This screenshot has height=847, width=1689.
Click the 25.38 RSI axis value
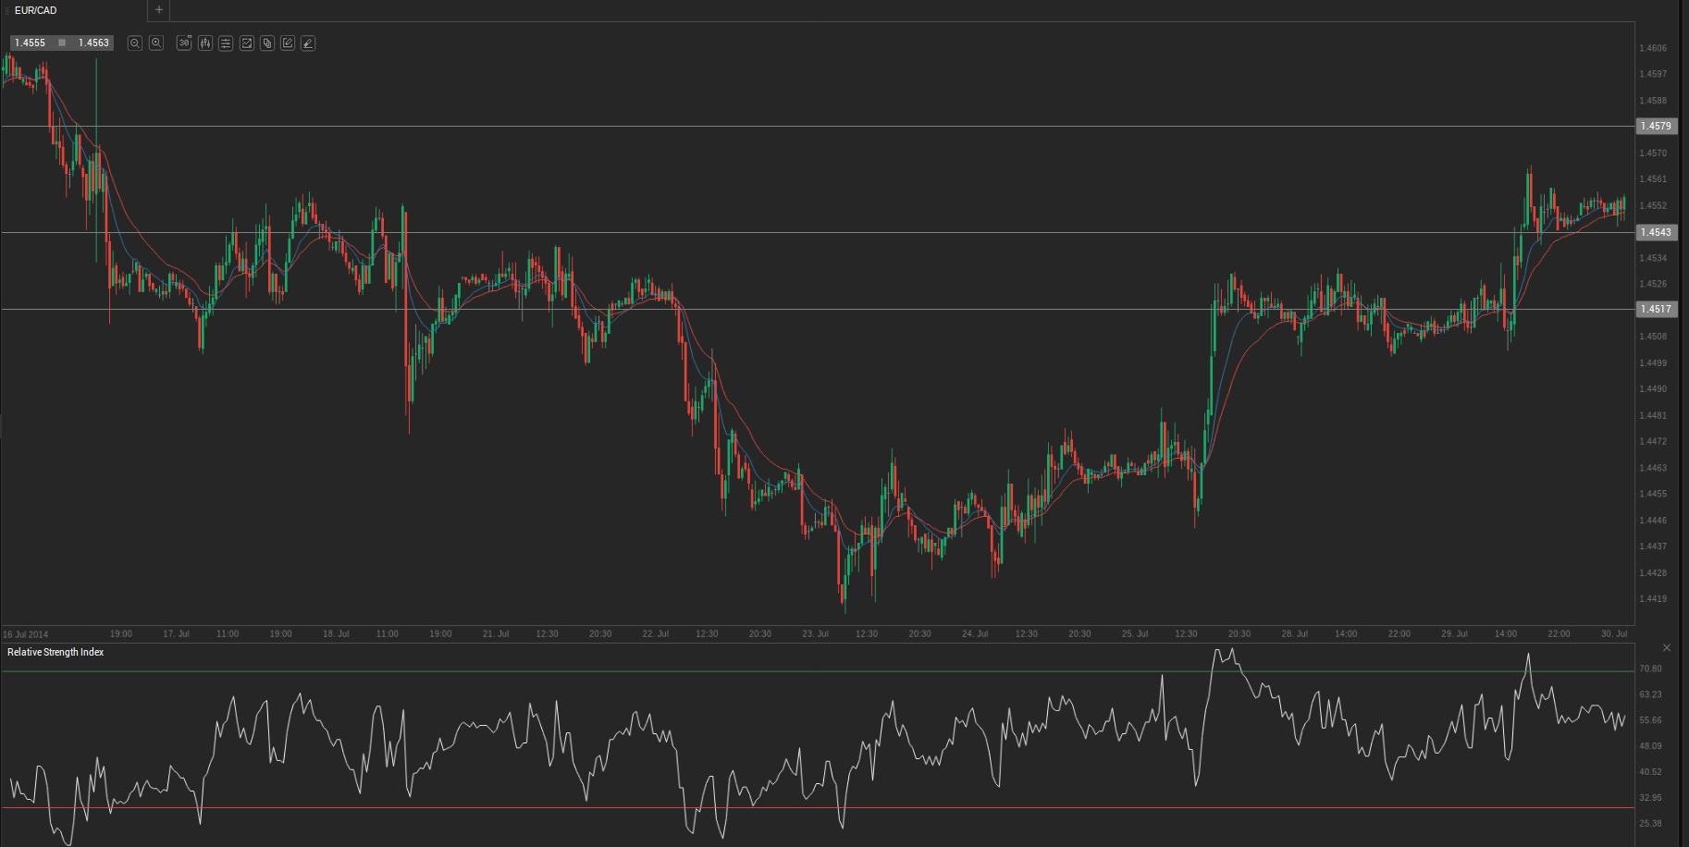point(1650,824)
